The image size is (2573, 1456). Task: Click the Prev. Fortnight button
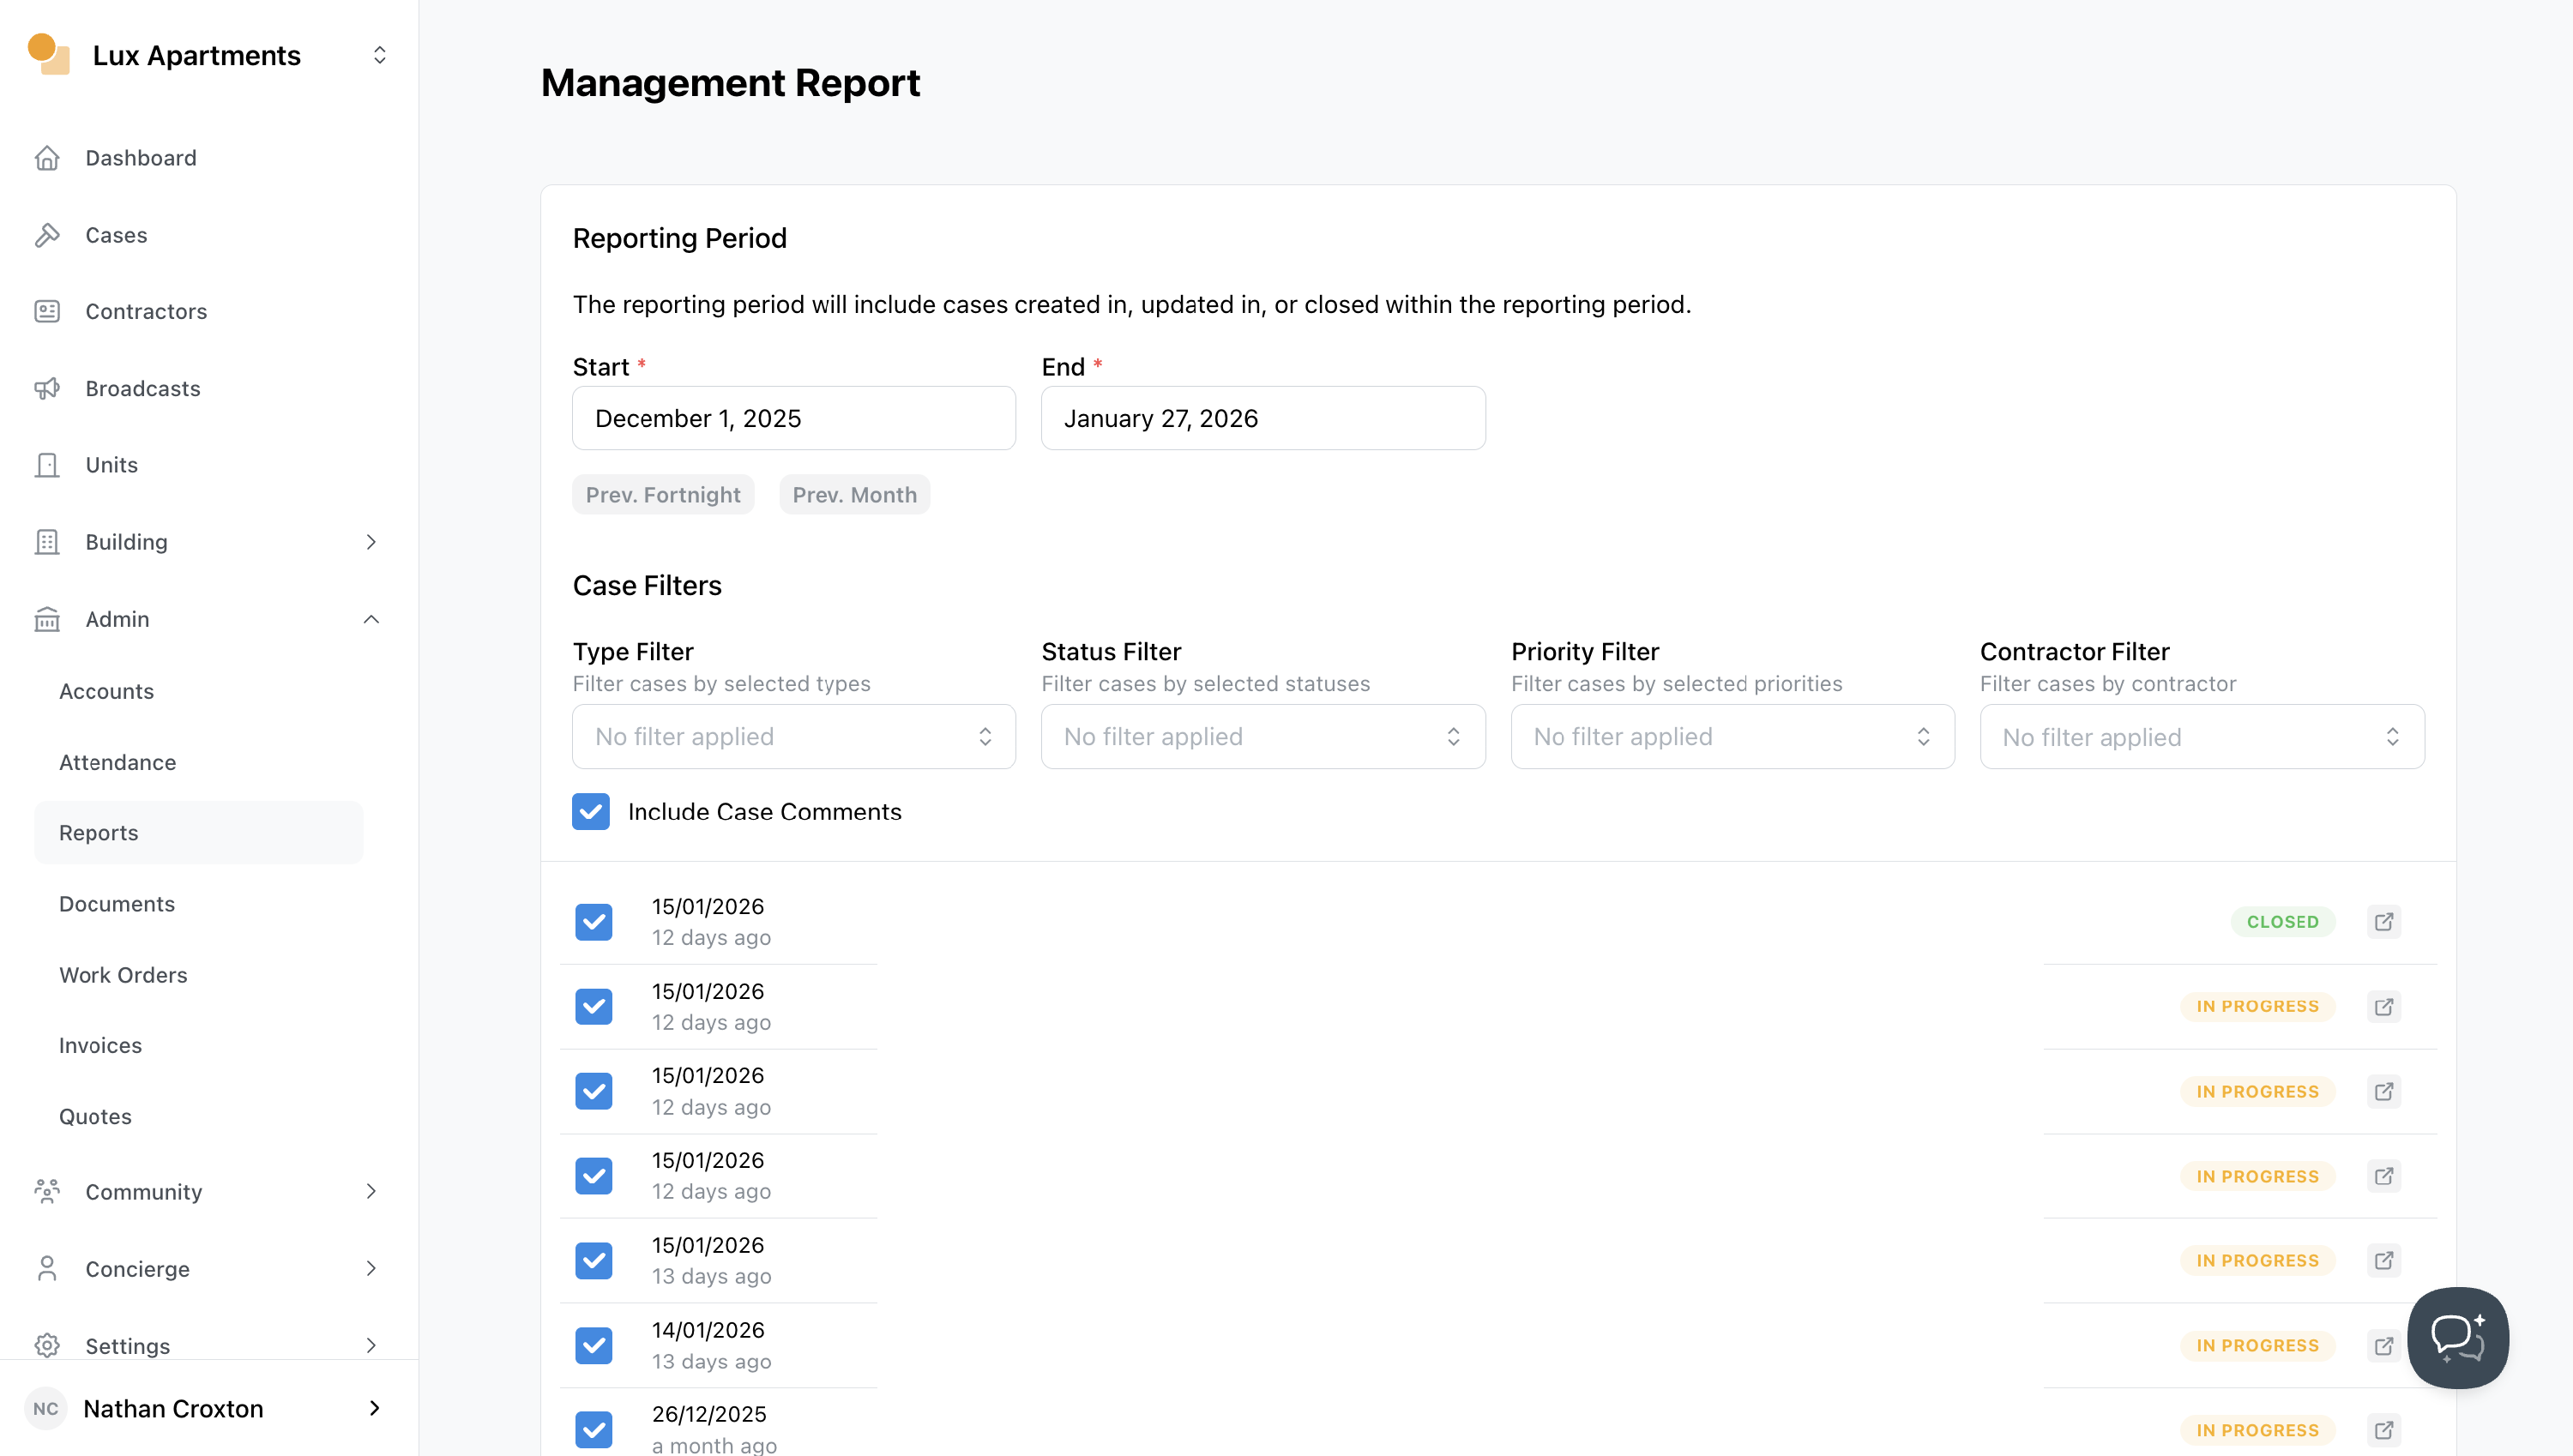[x=662, y=495]
